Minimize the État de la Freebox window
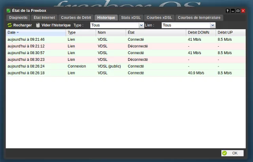This screenshot has height=162, width=253. click(x=233, y=11)
